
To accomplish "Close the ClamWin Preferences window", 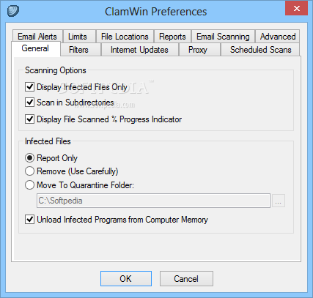I will [296, 8].
